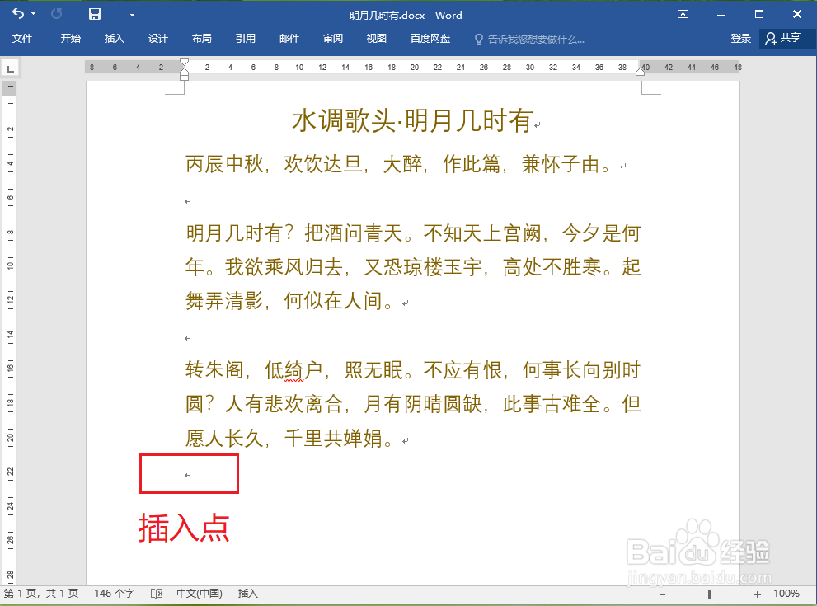Click the zoom out minus icon
The image size is (817, 606).
pyautogui.click(x=663, y=593)
